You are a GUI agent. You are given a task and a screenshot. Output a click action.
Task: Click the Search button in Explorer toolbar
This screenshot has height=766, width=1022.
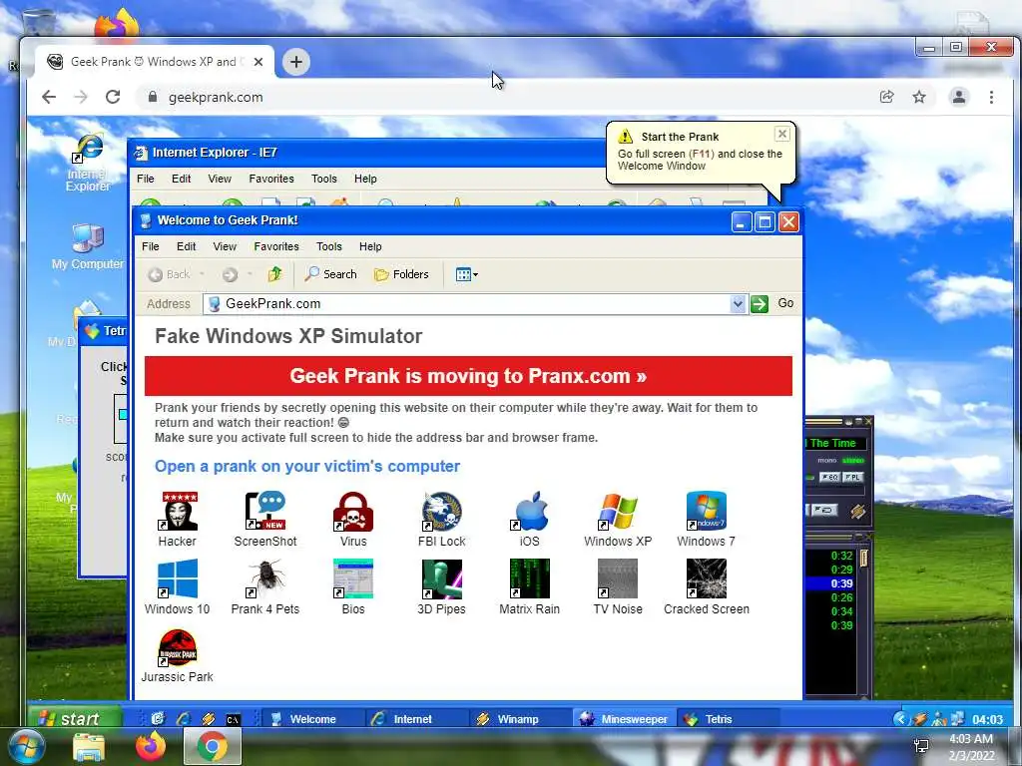click(x=331, y=274)
